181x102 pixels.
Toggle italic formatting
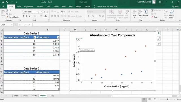click(26, 16)
